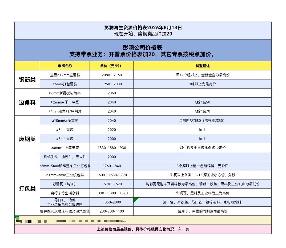Click the price 1830-1880-1930
Viewport: 286px width, 248px height.
coord(111,148)
